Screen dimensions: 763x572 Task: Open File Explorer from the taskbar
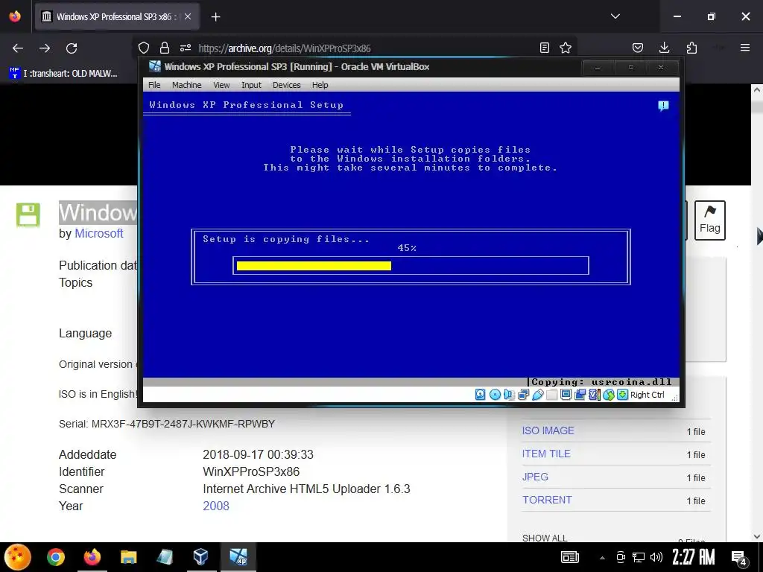click(x=128, y=557)
